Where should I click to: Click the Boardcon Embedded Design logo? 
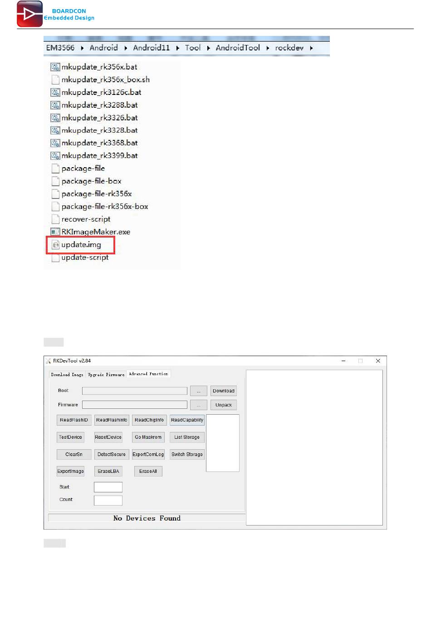tap(55, 14)
